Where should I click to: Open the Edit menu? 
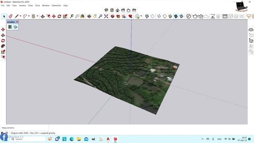8,6
